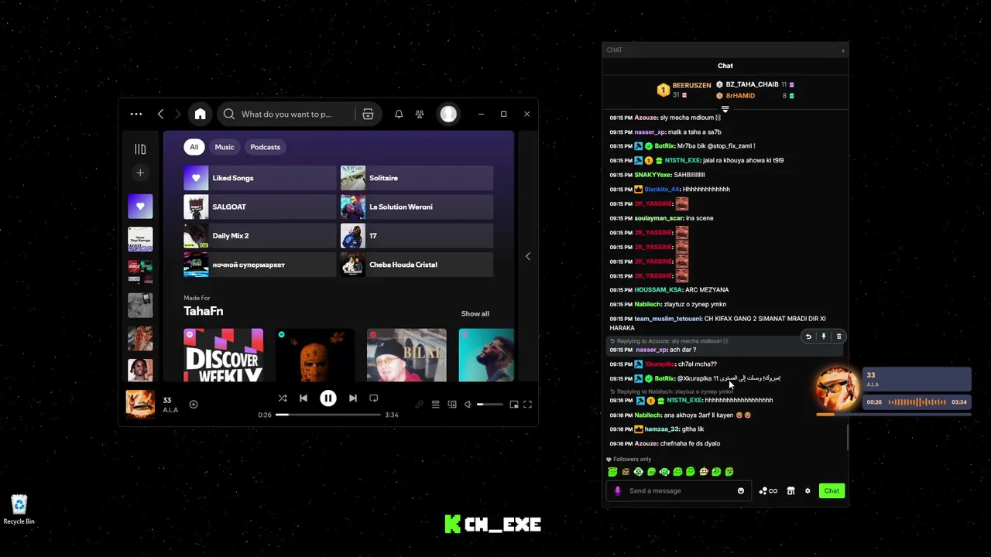Select the Podcasts filter chip
This screenshot has height=557, width=991.
click(265, 147)
